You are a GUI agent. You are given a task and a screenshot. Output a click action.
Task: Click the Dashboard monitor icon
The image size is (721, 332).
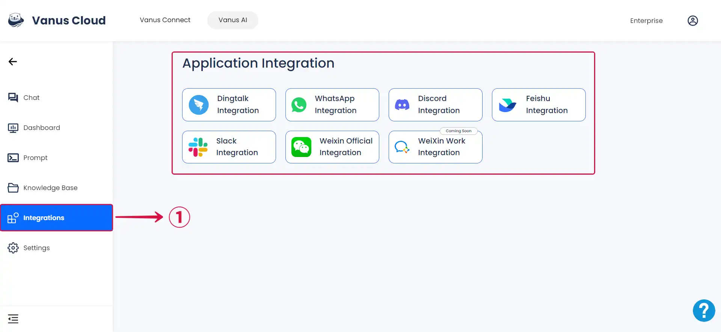[13, 128]
